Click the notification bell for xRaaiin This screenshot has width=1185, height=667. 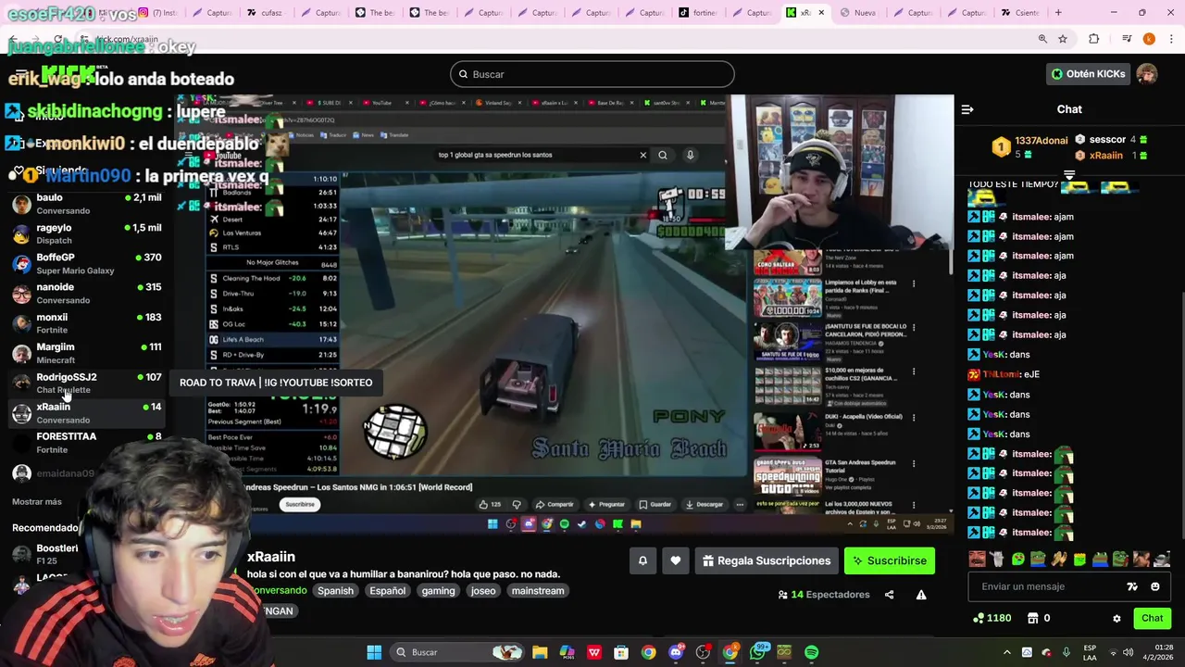(x=642, y=560)
